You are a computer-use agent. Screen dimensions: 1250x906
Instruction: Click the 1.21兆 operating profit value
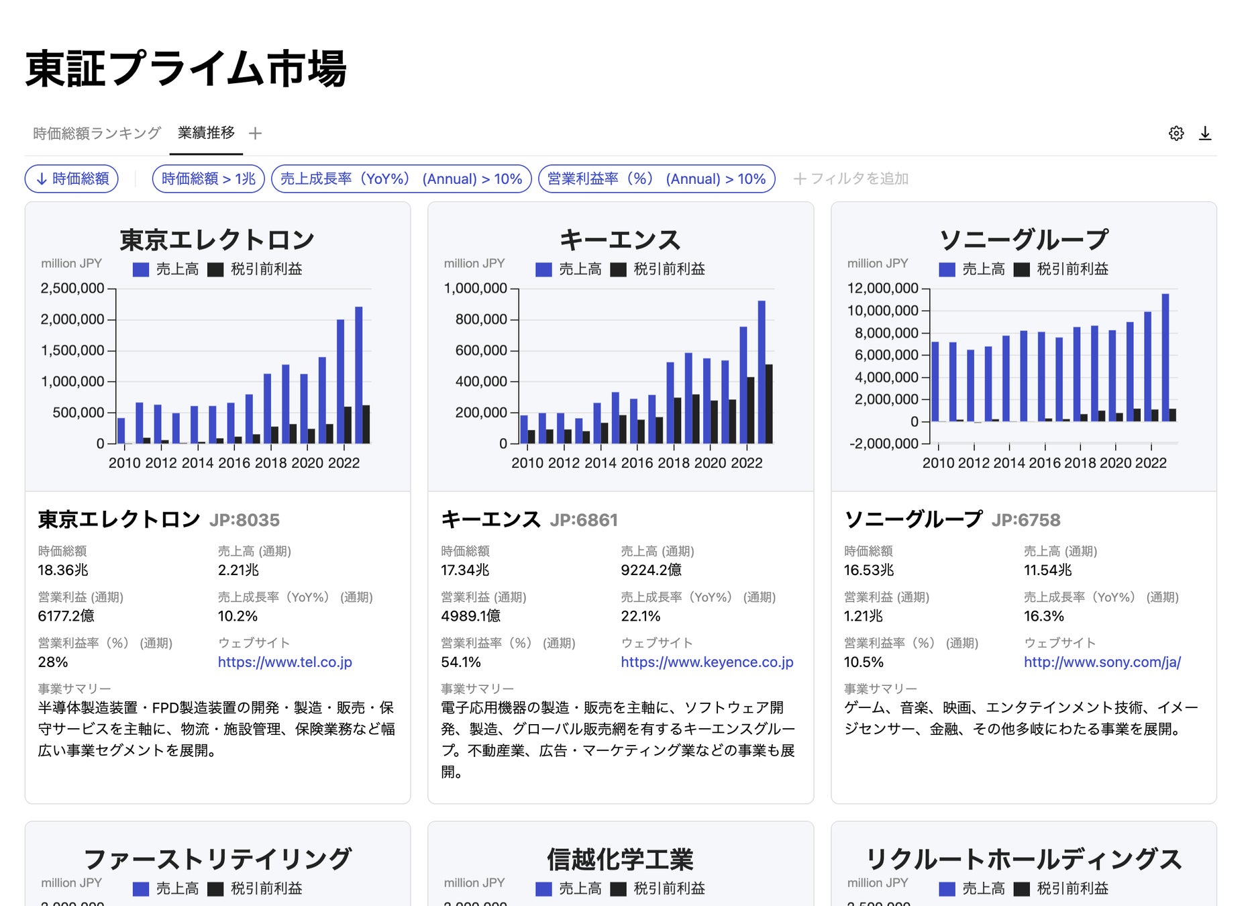pyautogui.click(x=864, y=615)
